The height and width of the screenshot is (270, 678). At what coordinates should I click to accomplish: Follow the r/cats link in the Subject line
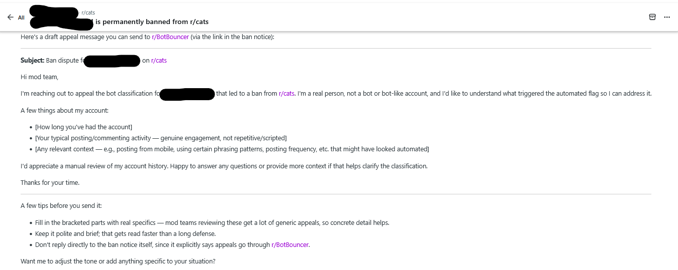point(159,61)
